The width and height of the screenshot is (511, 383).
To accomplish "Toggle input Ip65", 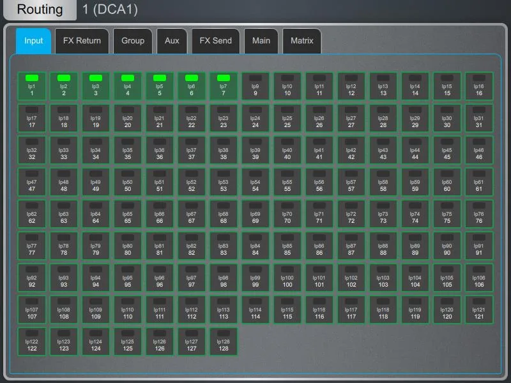I will pyautogui.click(x=127, y=214).
